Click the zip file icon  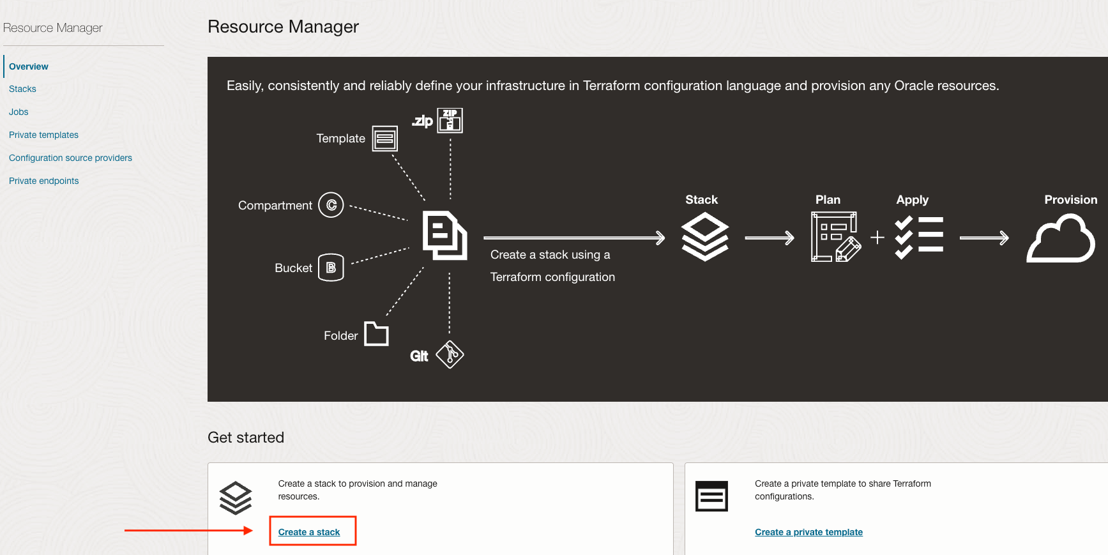[x=450, y=121]
